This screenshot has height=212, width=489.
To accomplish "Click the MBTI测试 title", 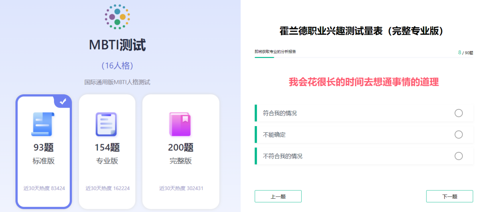I will coord(117,45).
